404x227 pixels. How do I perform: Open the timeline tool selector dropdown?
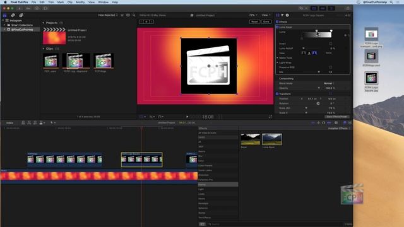tap(53, 123)
